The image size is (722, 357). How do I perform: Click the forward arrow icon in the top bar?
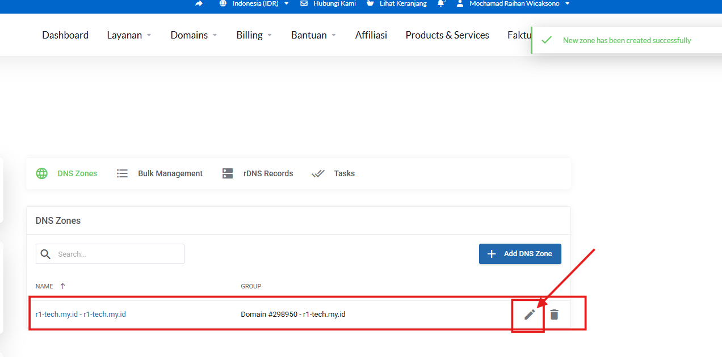pos(199,3)
